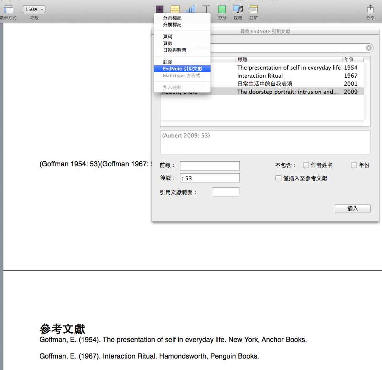Insert a comment via 註解 icon
Viewport: 382px width, 370px height.
[253, 9]
